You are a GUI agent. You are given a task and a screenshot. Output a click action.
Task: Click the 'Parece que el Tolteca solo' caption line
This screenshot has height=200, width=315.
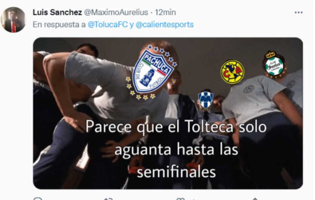tap(176, 127)
